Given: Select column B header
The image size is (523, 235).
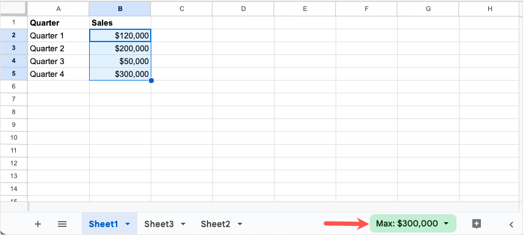Looking at the screenshot, I should point(120,9).
